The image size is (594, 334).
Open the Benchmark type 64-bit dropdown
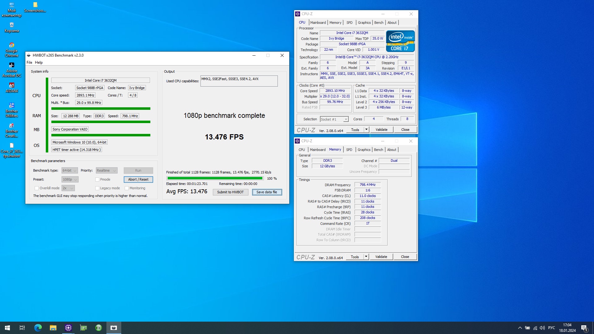(70, 170)
